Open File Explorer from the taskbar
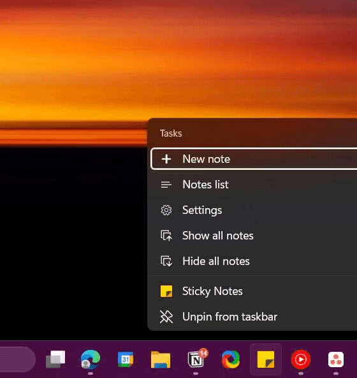 click(161, 359)
